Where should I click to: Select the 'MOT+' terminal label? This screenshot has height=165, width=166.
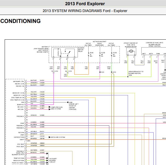click(x=151, y=54)
